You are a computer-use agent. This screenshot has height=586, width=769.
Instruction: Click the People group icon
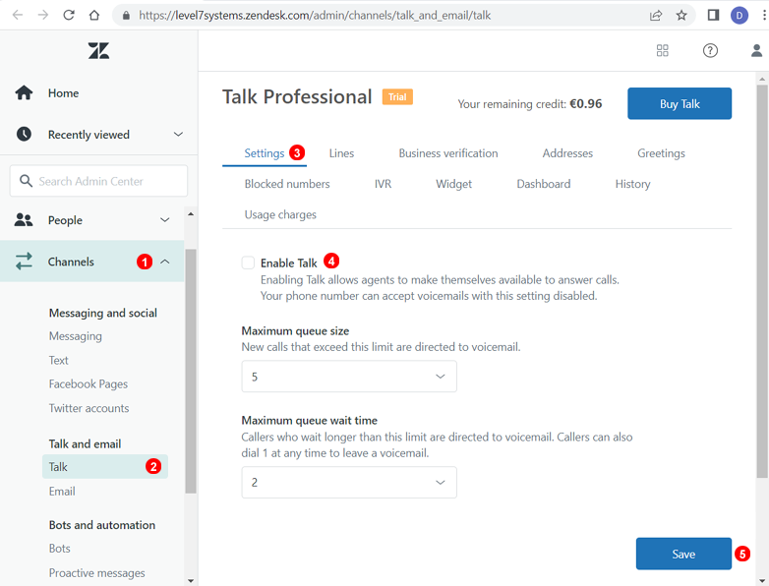coord(24,219)
